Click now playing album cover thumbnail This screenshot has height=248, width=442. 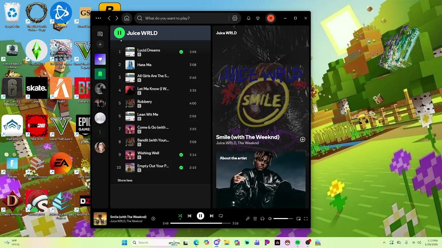click(x=100, y=219)
